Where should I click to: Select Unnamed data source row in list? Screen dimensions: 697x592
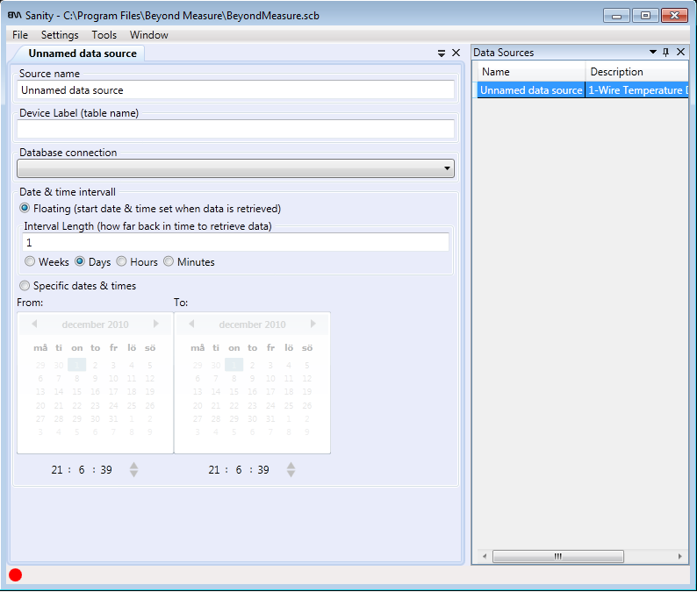tap(531, 90)
